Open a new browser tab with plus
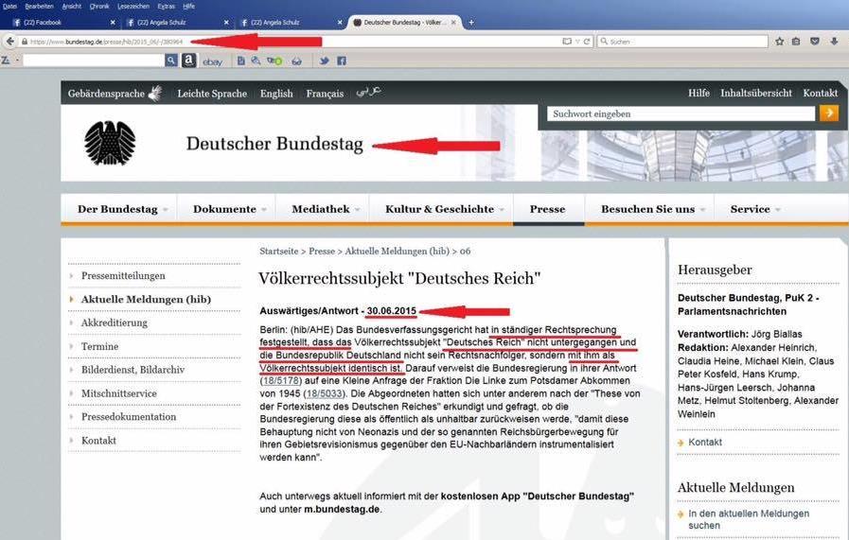The height and width of the screenshot is (540, 849). click(471, 22)
